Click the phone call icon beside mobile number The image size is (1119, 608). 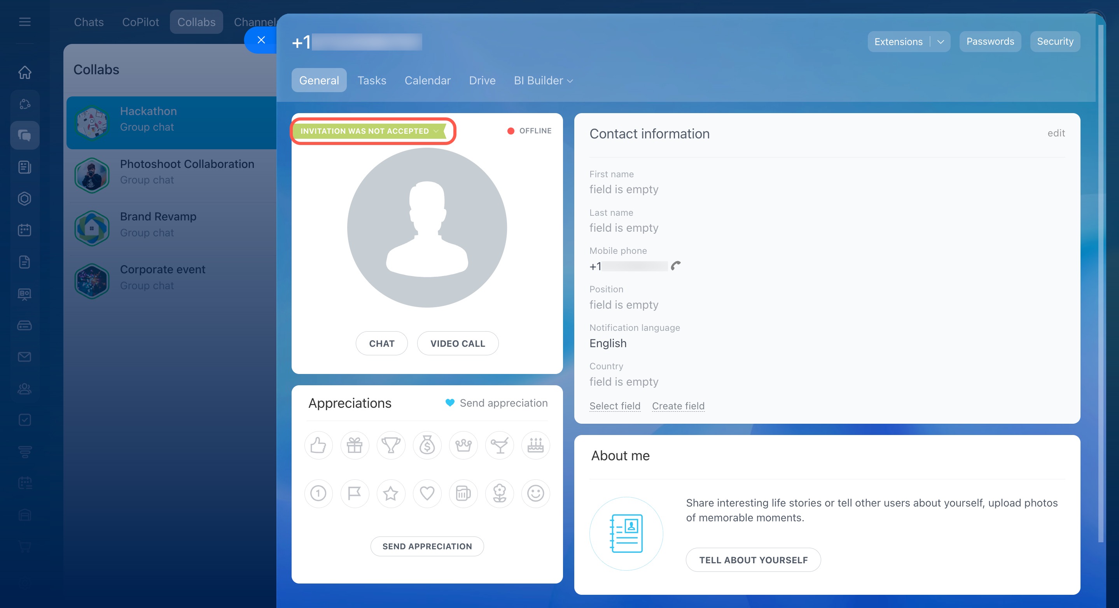coord(675,266)
